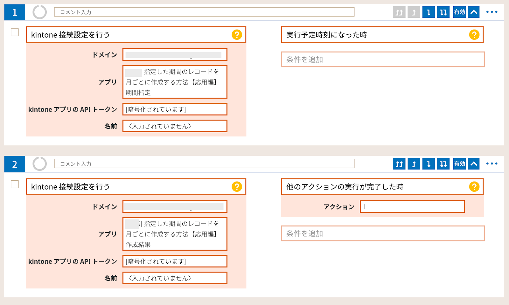Click API トークン field in row 1

175,109
